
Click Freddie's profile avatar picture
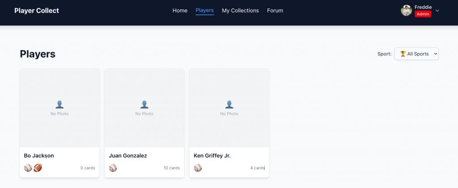(406, 10)
